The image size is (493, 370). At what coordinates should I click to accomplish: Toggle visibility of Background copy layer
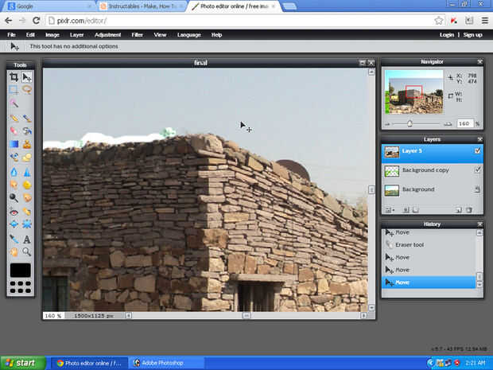coord(477,170)
